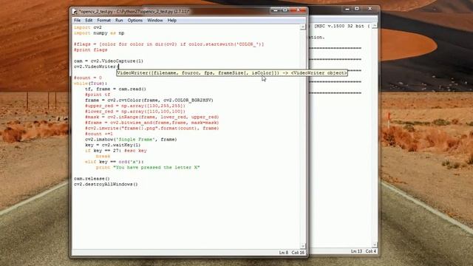Click the 'Ln: 8' editor status bar entry

[x=284, y=253]
